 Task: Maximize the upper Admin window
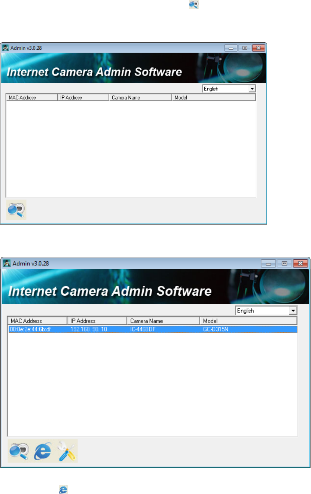pos(245,48)
